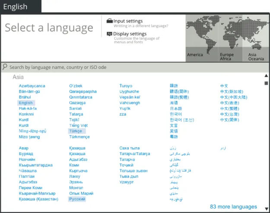This screenshot has height=213, width=270.
Task: Click the search magnifier icon
Action: click(x=5, y=67)
